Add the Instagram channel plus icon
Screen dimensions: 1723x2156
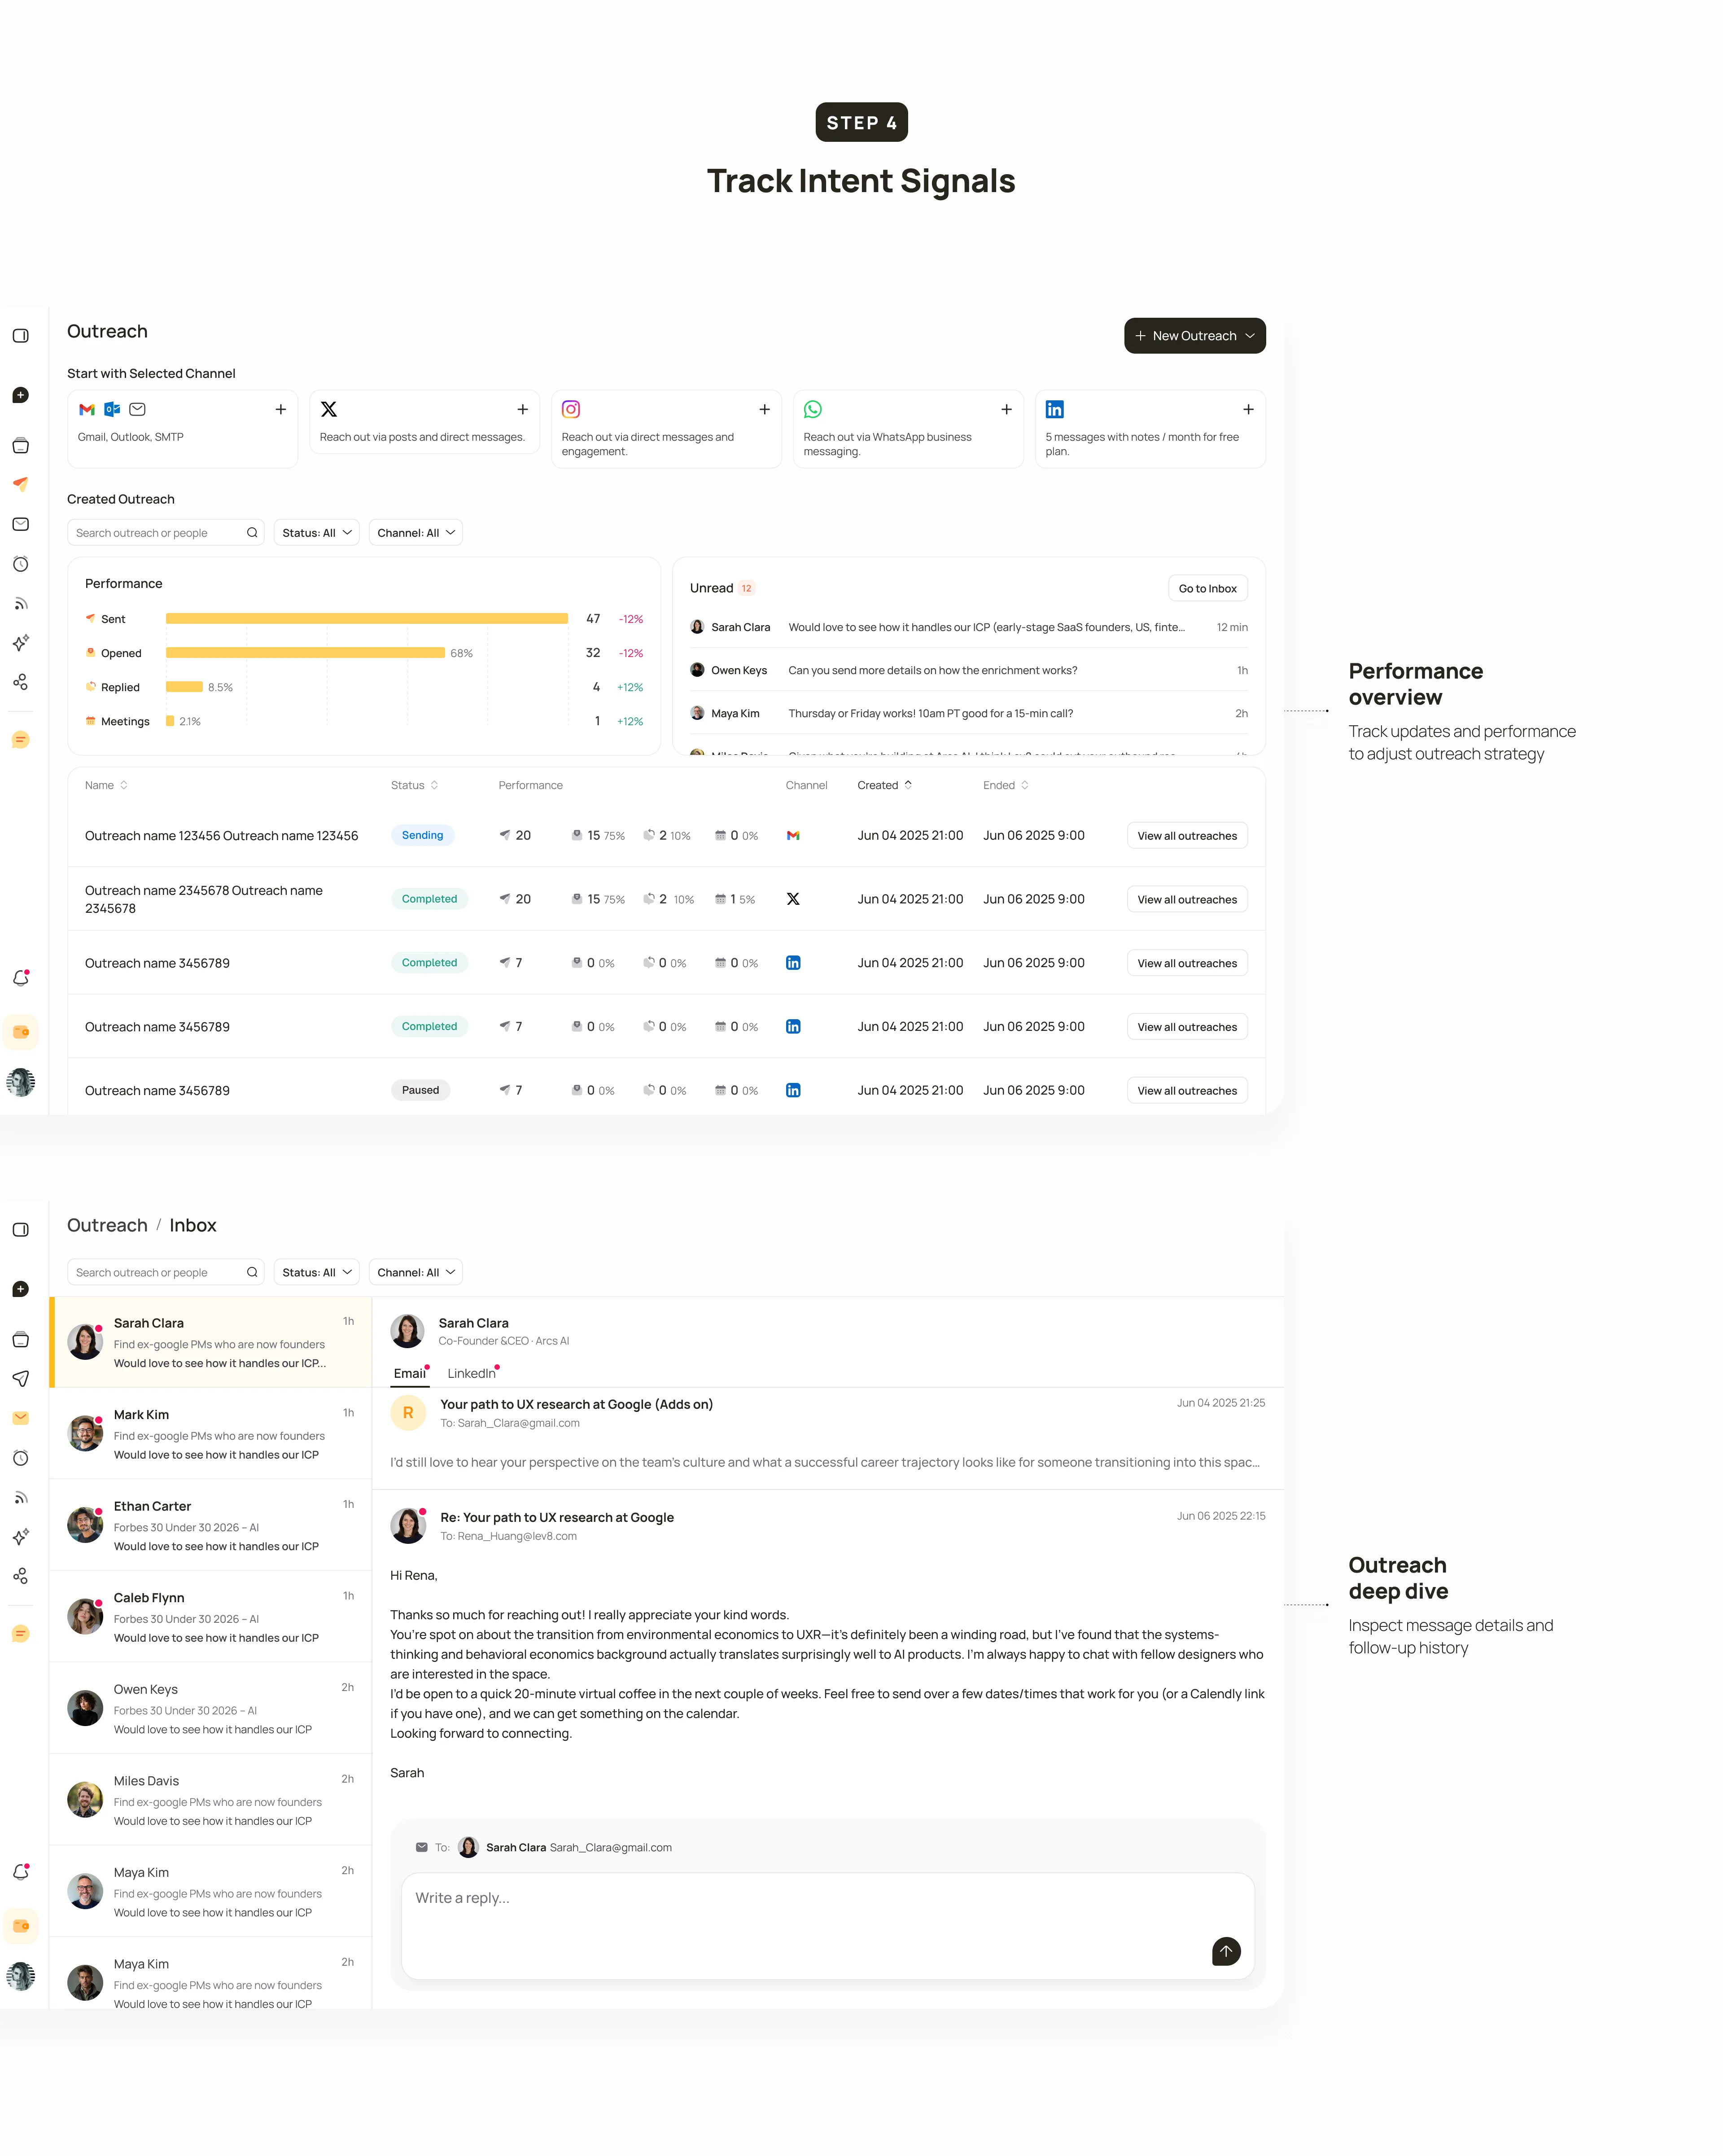(x=764, y=409)
